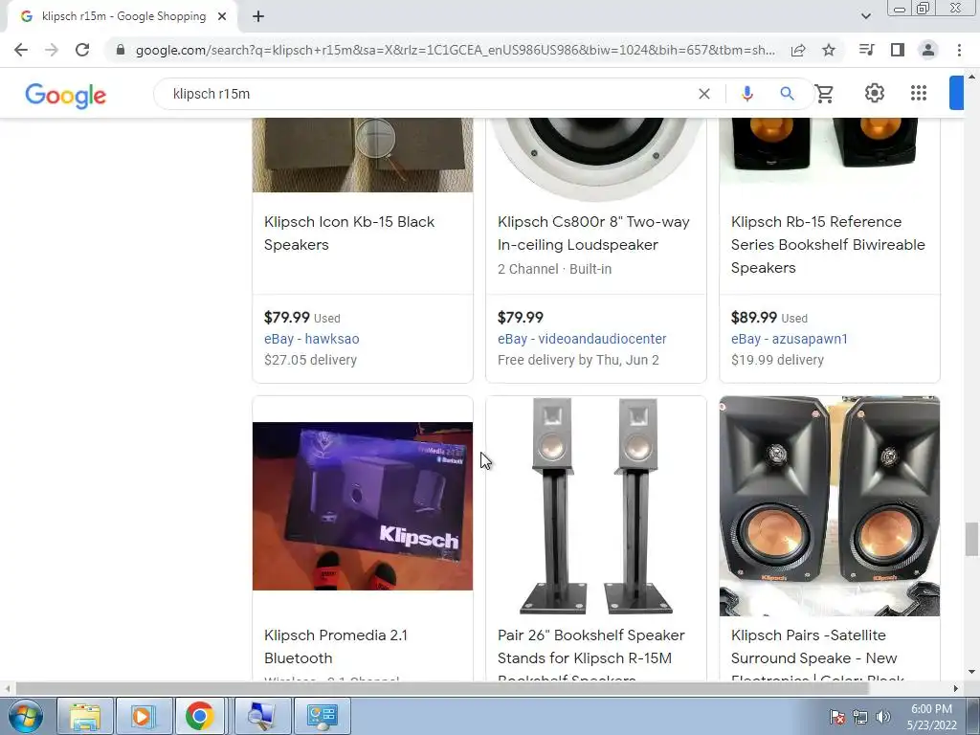The height and width of the screenshot is (735, 980).
Task: Click Free delivery by Thu, Jun 2
Action: coord(578,360)
